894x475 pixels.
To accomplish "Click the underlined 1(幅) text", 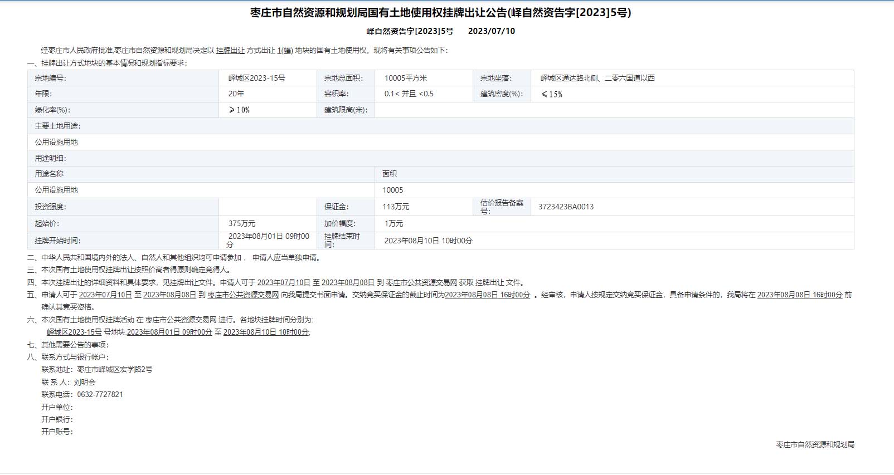I will (285, 50).
